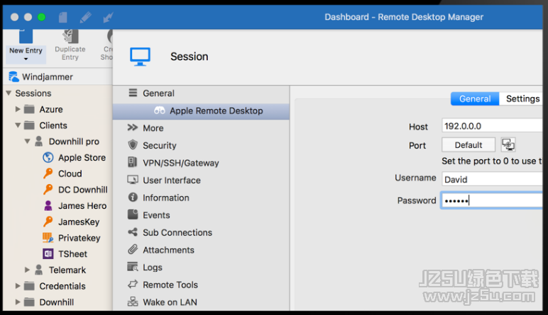
Task: Click the port discovery icon beside Default
Action: [508, 144]
